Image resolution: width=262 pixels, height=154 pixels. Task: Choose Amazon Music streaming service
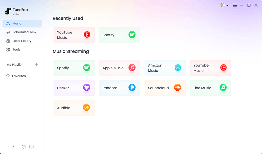(165, 68)
